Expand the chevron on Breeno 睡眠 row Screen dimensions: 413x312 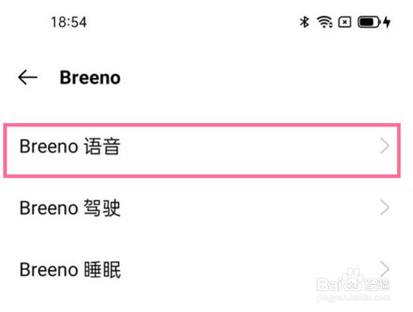pos(384,268)
